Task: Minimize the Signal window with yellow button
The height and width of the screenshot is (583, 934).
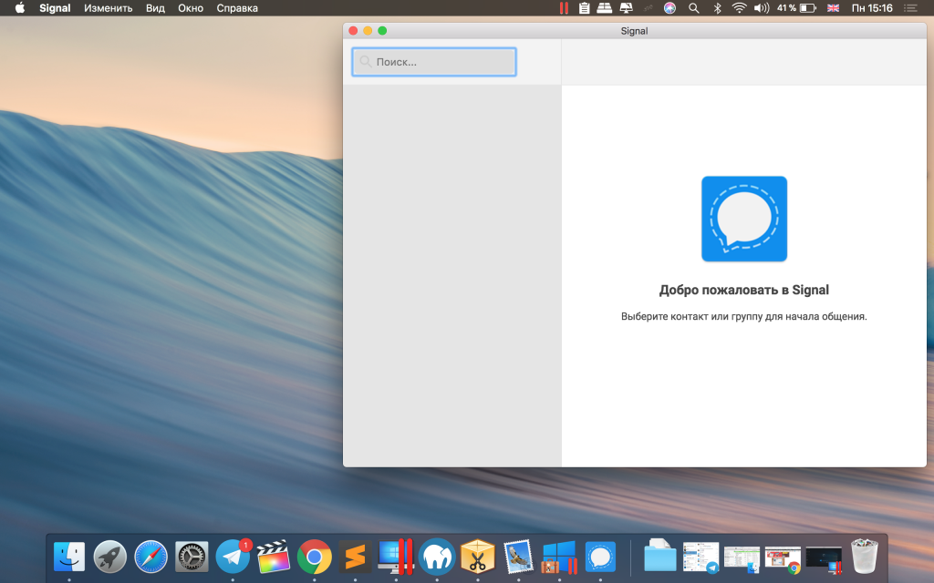Action: (x=368, y=31)
